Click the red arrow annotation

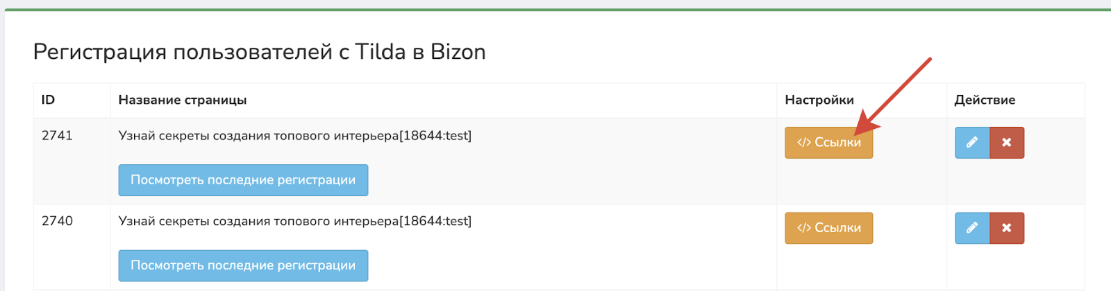(x=894, y=96)
